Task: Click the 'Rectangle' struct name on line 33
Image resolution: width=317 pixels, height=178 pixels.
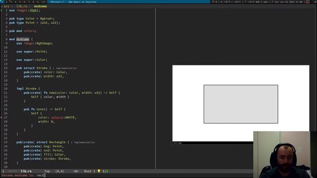Action: [x=57, y=142]
